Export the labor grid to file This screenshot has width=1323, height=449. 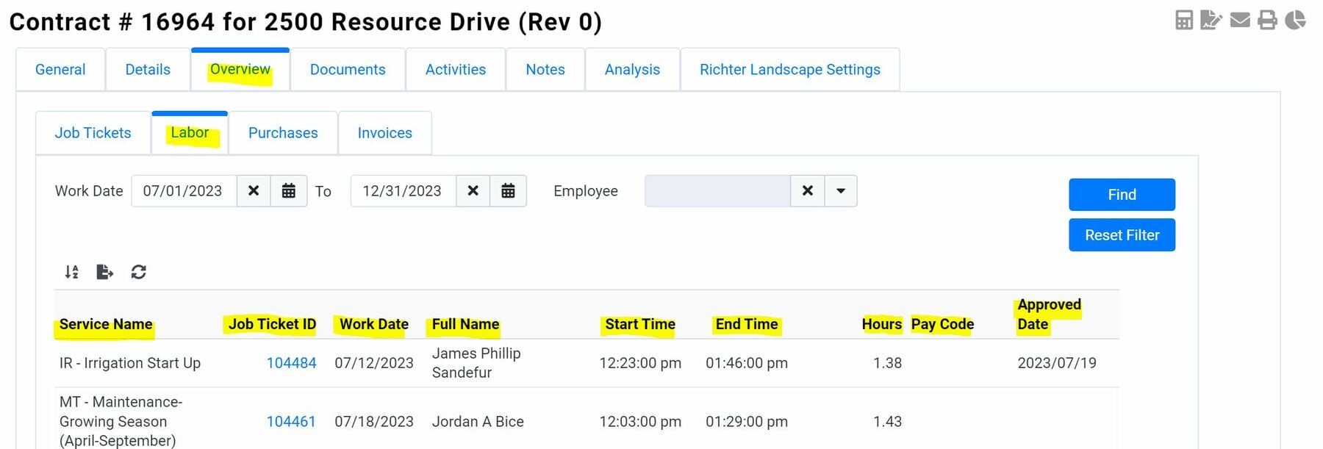click(104, 272)
